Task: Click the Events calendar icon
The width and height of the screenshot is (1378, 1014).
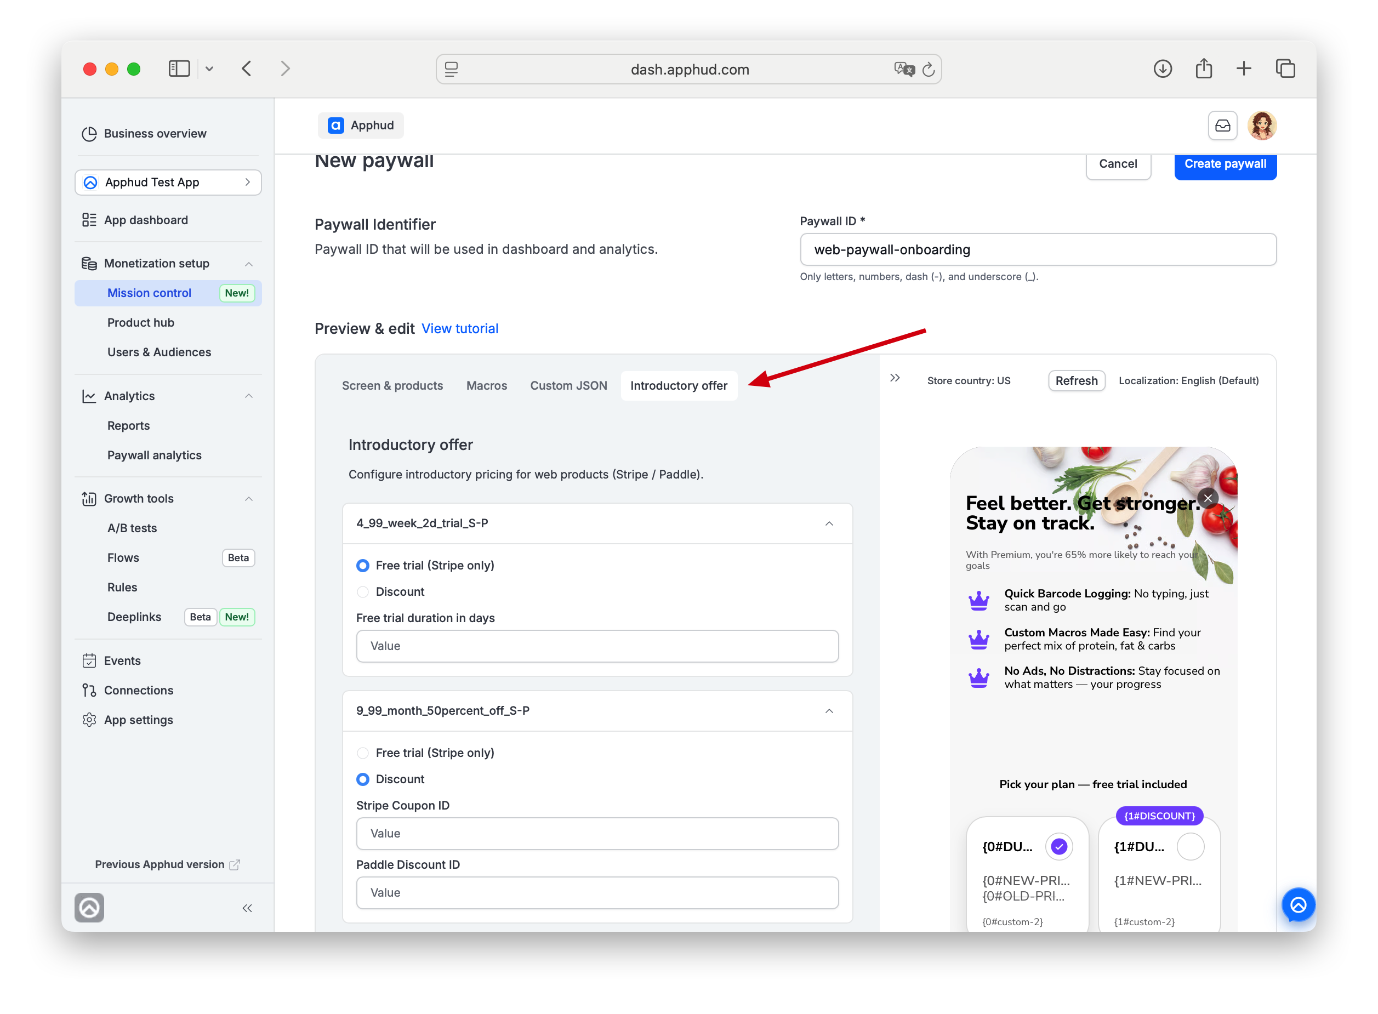Action: tap(89, 660)
